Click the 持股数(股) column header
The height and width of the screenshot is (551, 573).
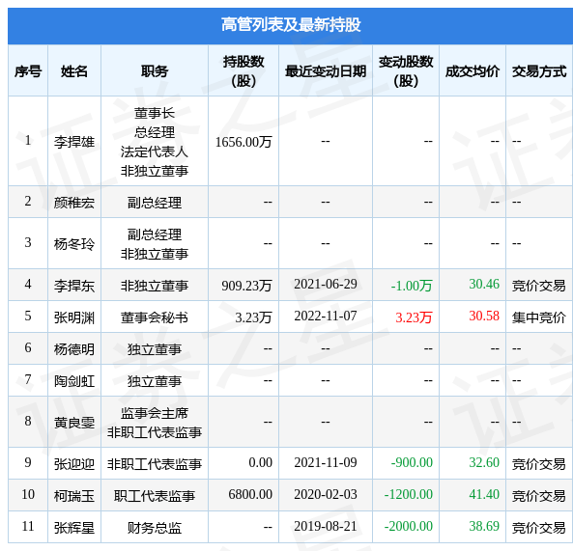pos(244,71)
